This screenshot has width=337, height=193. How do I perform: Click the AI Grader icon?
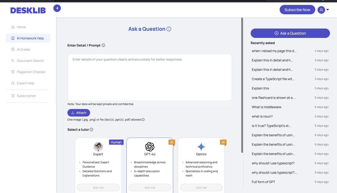pyautogui.click(x=13, y=49)
